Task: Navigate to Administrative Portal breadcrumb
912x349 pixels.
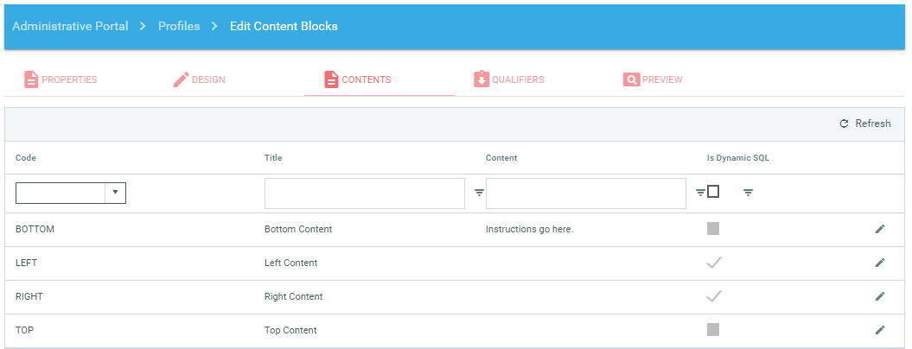Action: (x=70, y=26)
